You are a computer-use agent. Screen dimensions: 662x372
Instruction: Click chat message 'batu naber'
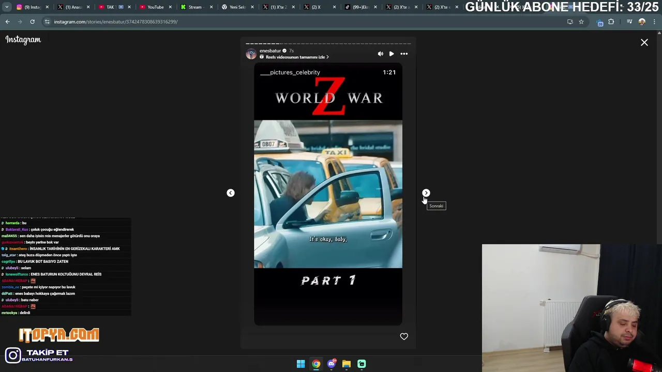pyautogui.click(x=29, y=300)
